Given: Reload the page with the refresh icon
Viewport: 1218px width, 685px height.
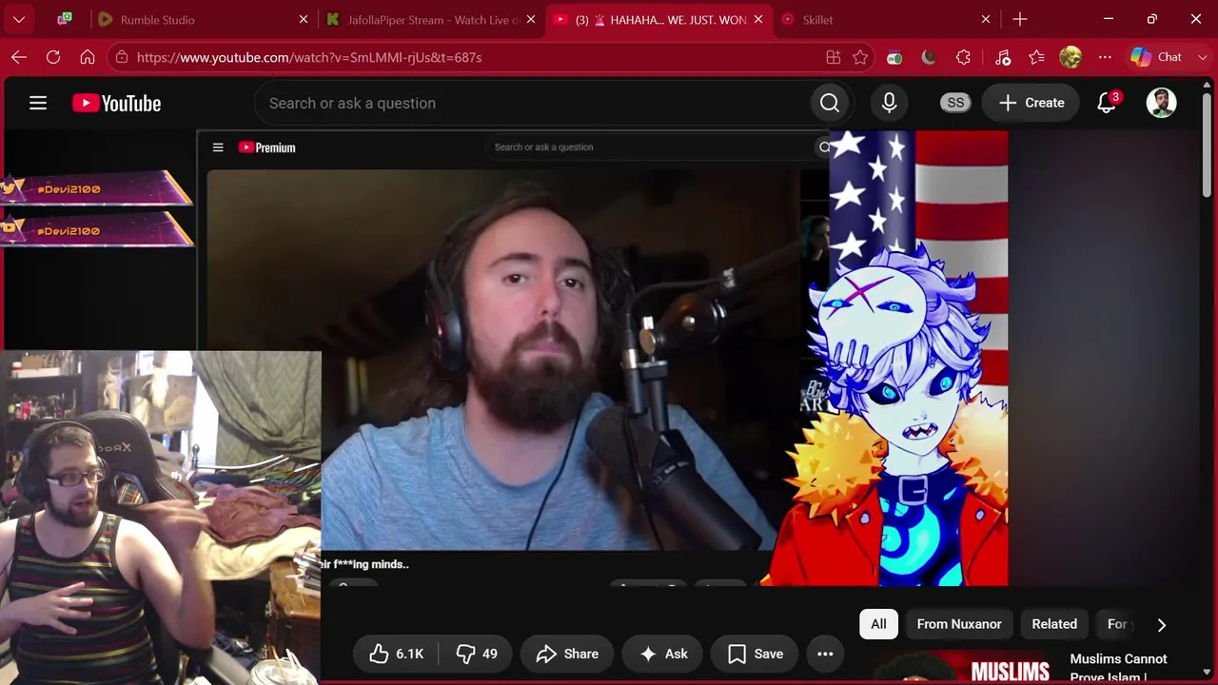Looking at the screenshot, I should click(53, 57).
